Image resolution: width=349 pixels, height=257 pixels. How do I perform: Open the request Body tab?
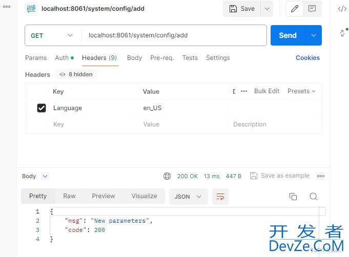click(x=134, y=58)
